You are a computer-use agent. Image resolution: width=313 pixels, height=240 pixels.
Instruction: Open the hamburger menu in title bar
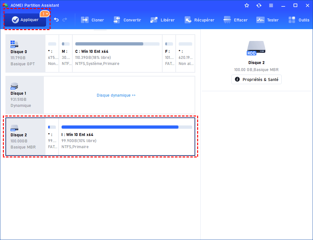(x=271, y=5)
